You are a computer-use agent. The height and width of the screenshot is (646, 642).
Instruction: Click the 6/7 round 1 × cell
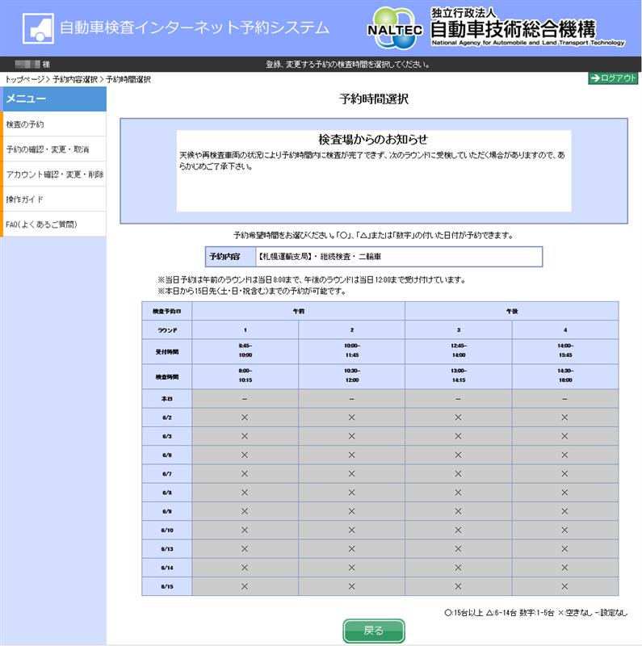pos(245,474)
